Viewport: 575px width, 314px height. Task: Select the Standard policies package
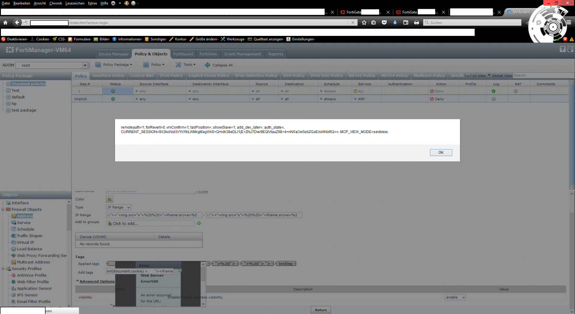click(29, 84)
